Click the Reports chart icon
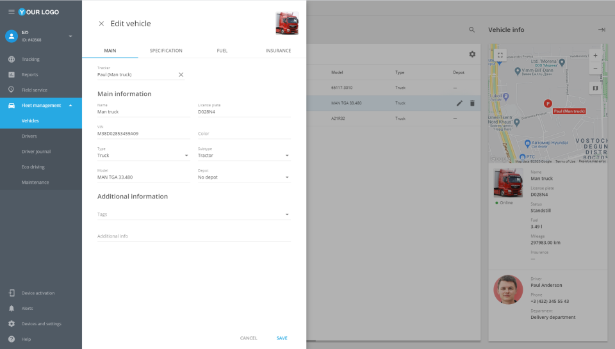 click(12, 74)
